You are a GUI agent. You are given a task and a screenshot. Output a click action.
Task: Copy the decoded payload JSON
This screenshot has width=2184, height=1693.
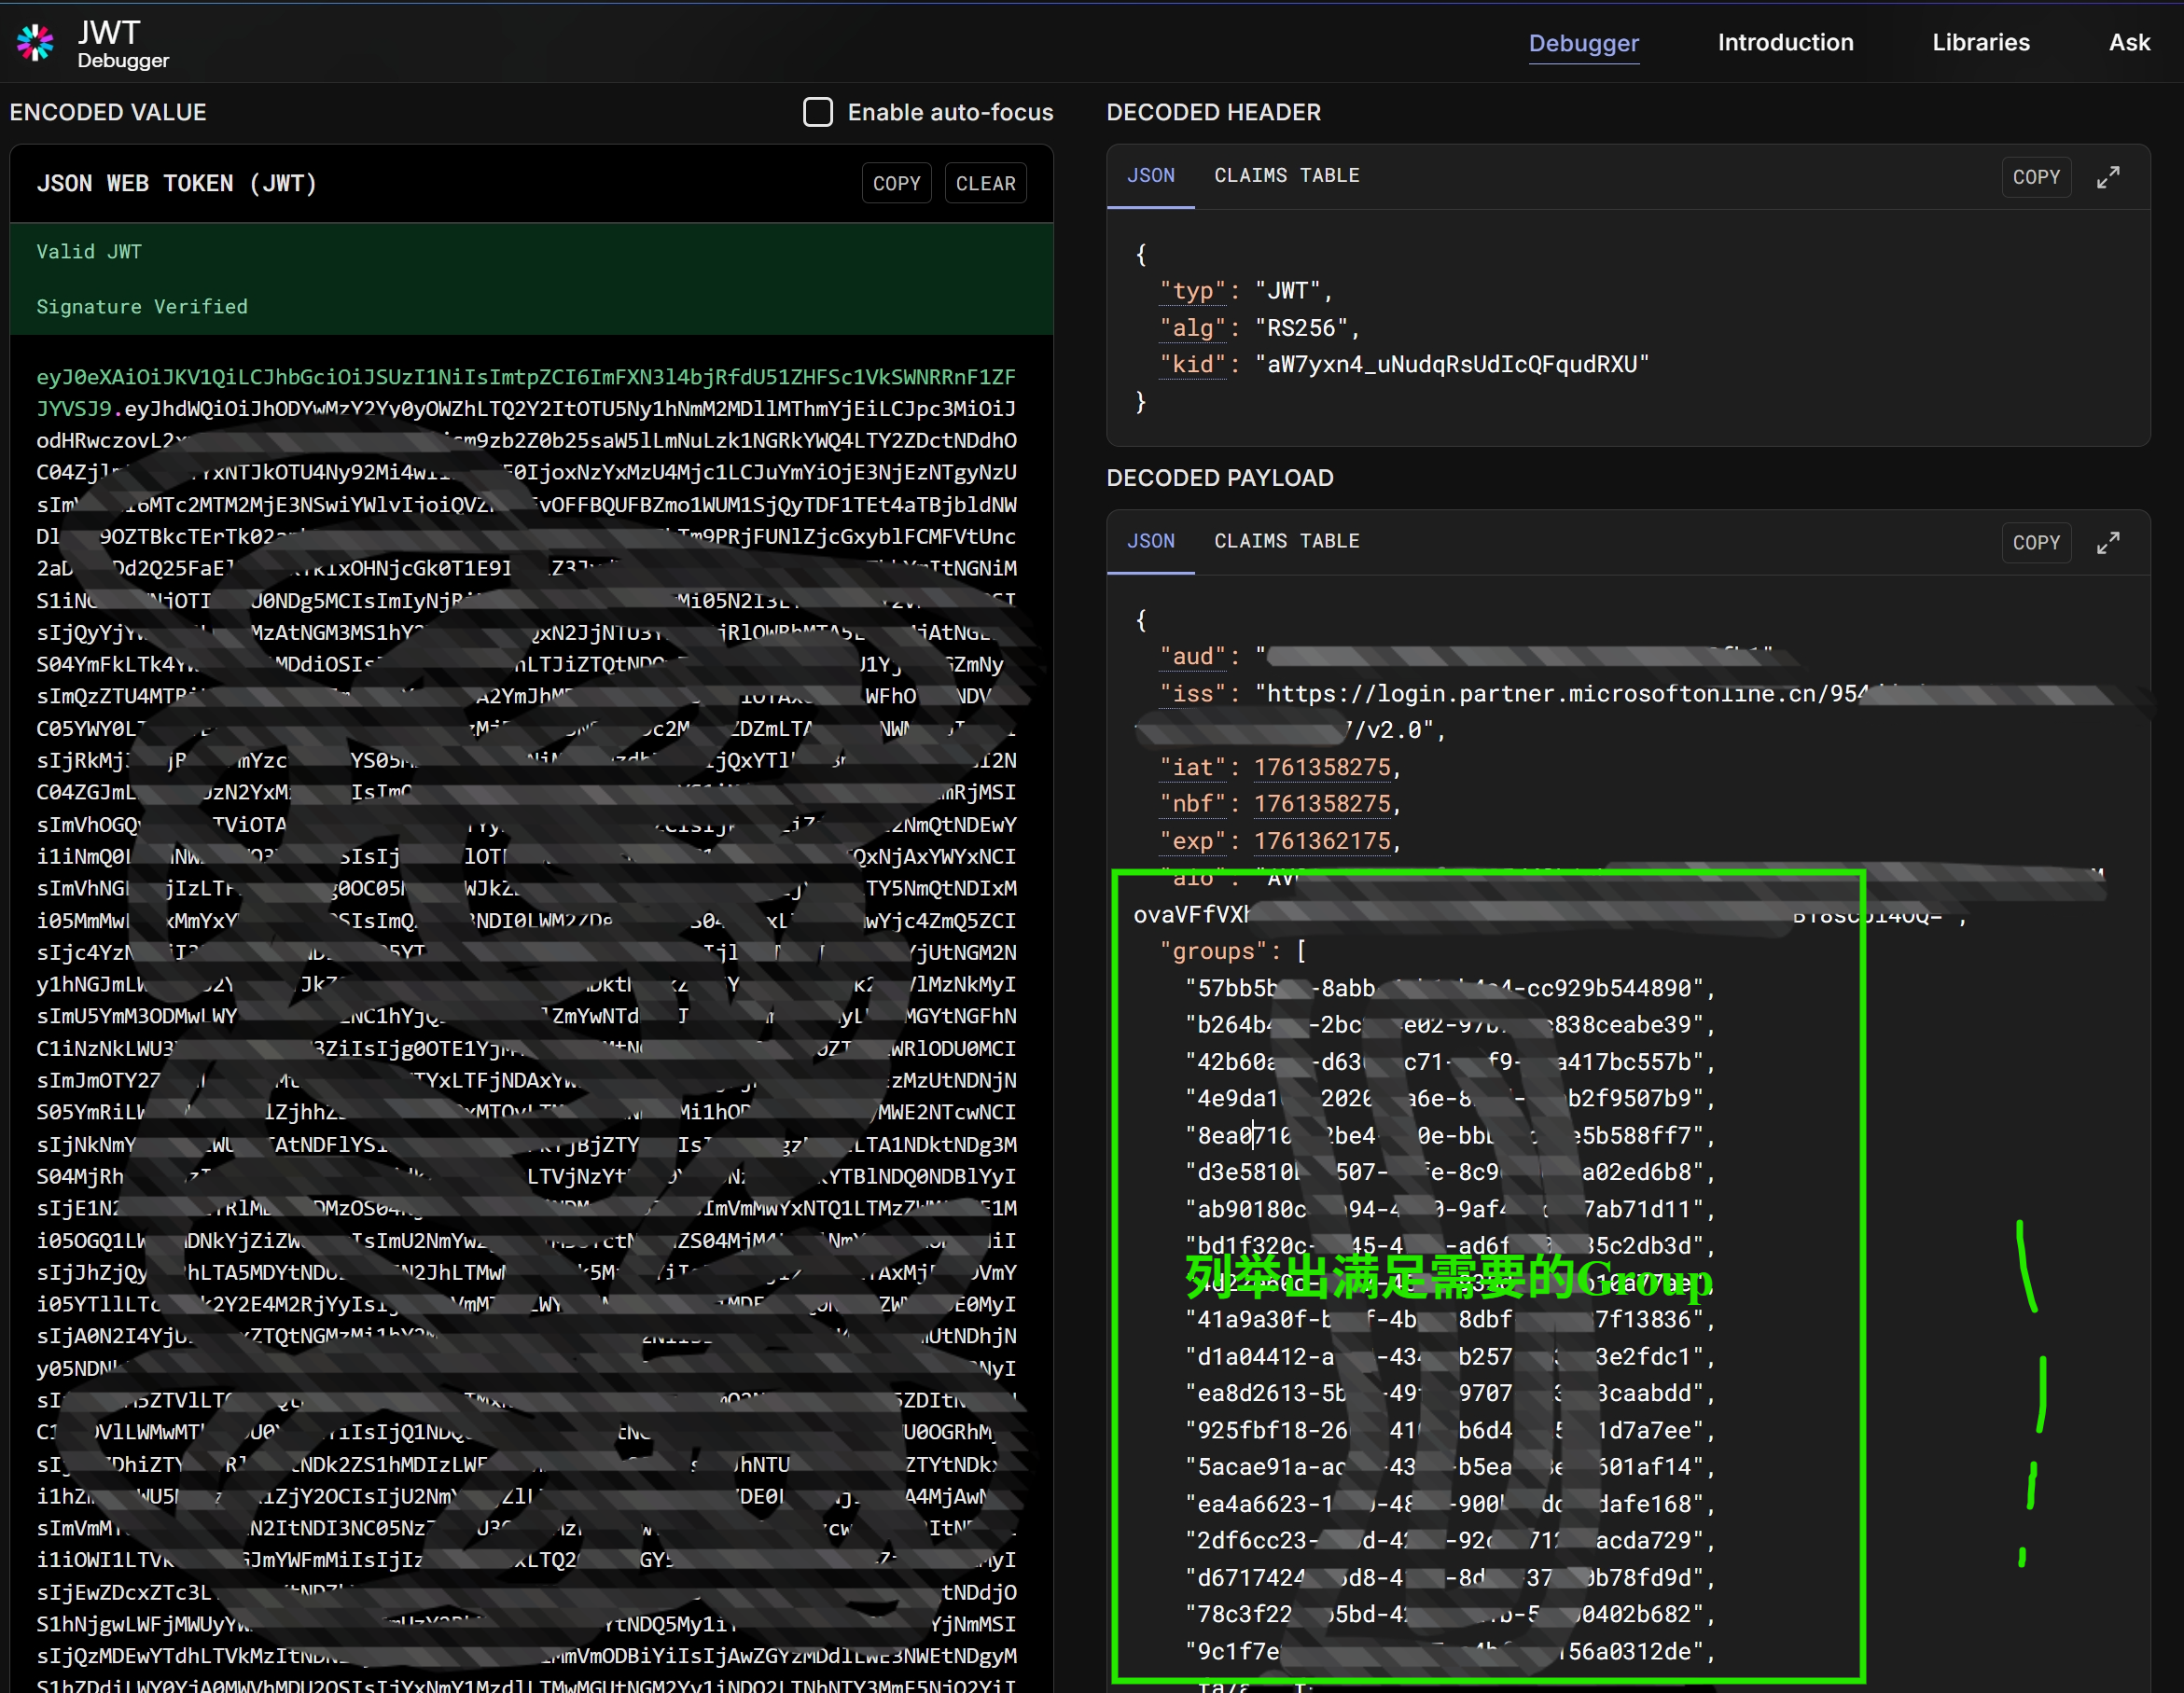coord(2035,543)
